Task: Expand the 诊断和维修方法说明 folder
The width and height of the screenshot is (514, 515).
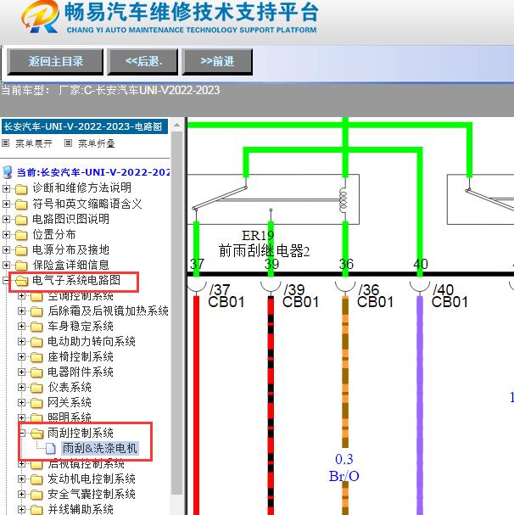Action: click(6, 188)
